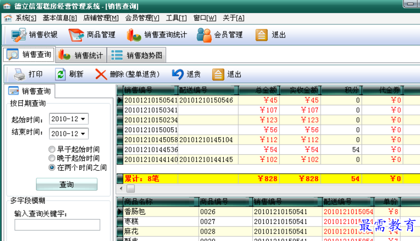Screen dimensions: 420x241
Task: Select 在两个时间之间 radio option
Action: click(x=52, y=168)
